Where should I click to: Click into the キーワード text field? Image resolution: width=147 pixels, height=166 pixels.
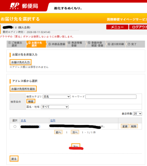tap(111, 97)
